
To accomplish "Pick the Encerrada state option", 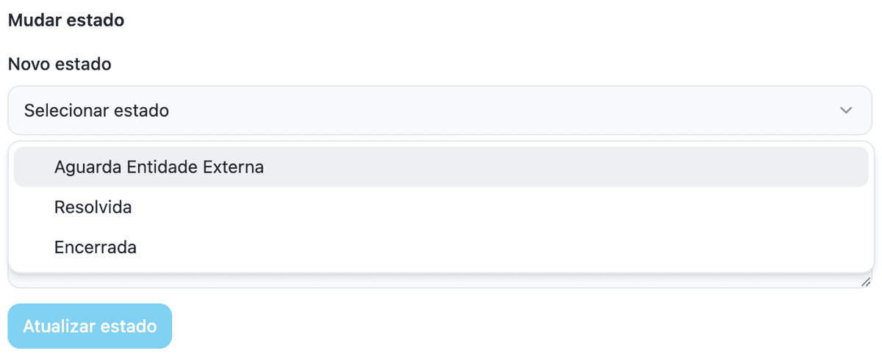I will coord(441,247).
